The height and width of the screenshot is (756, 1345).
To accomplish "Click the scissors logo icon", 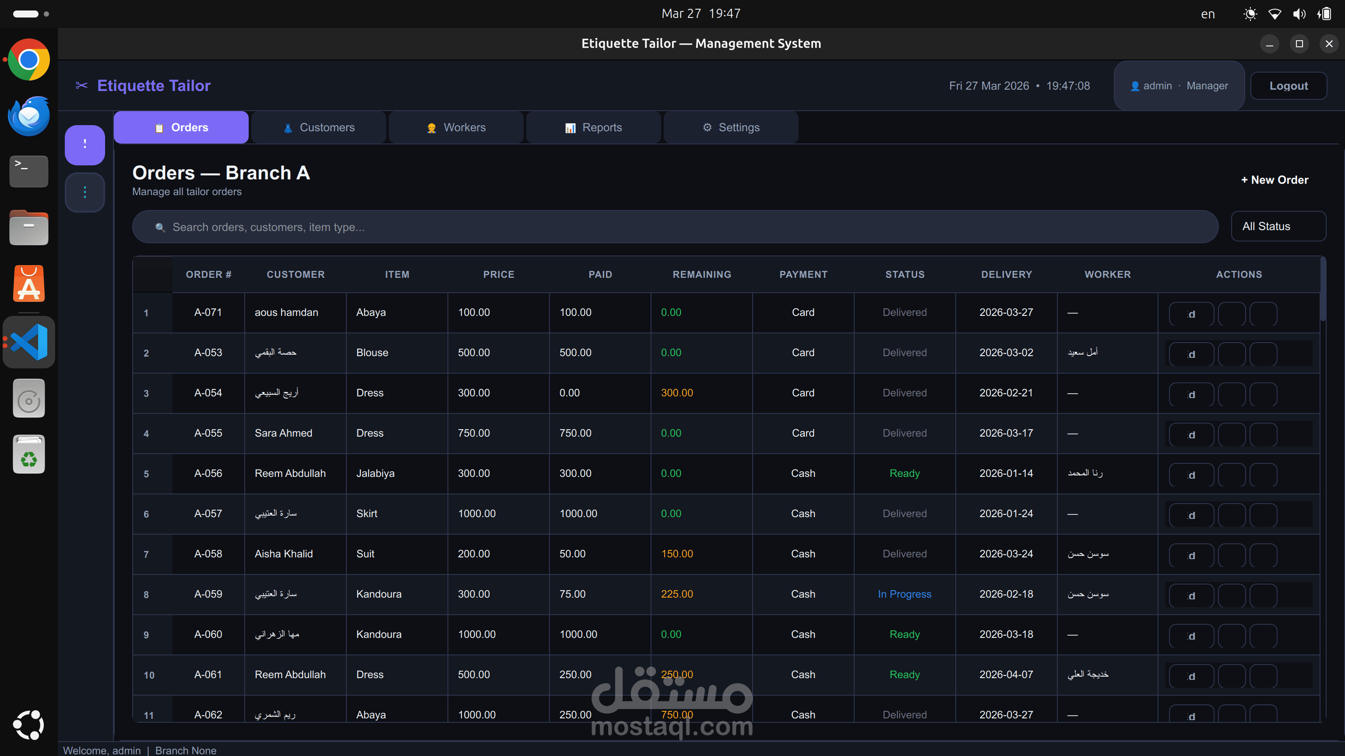I will (x=81, y=86).
